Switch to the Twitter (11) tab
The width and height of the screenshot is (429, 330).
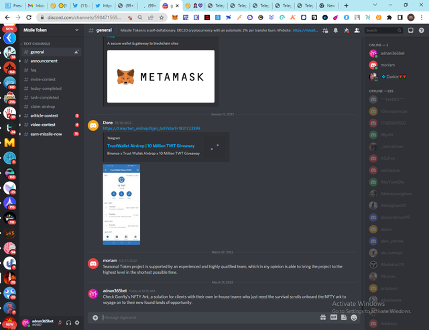[x=82, y=5]
